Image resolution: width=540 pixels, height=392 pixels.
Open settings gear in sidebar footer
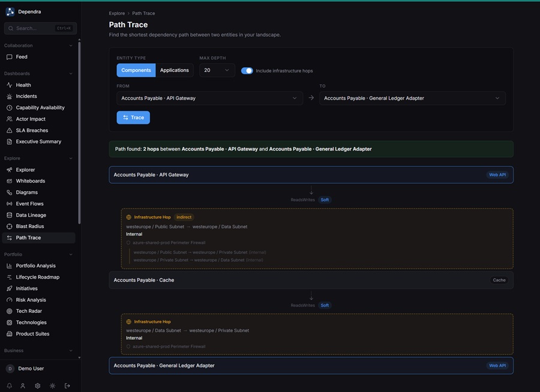[38, 386]
